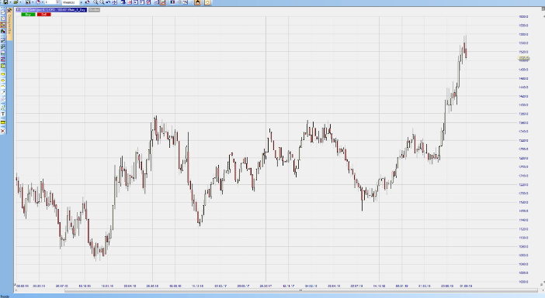Screen dimensions: 545x298
Task: Toggle the highlighted icon in the left toolbar
Action: coord(3,25)
